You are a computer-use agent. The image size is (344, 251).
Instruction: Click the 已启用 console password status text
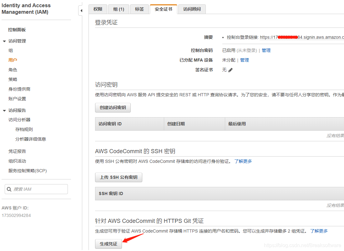[x=229, y=50]
